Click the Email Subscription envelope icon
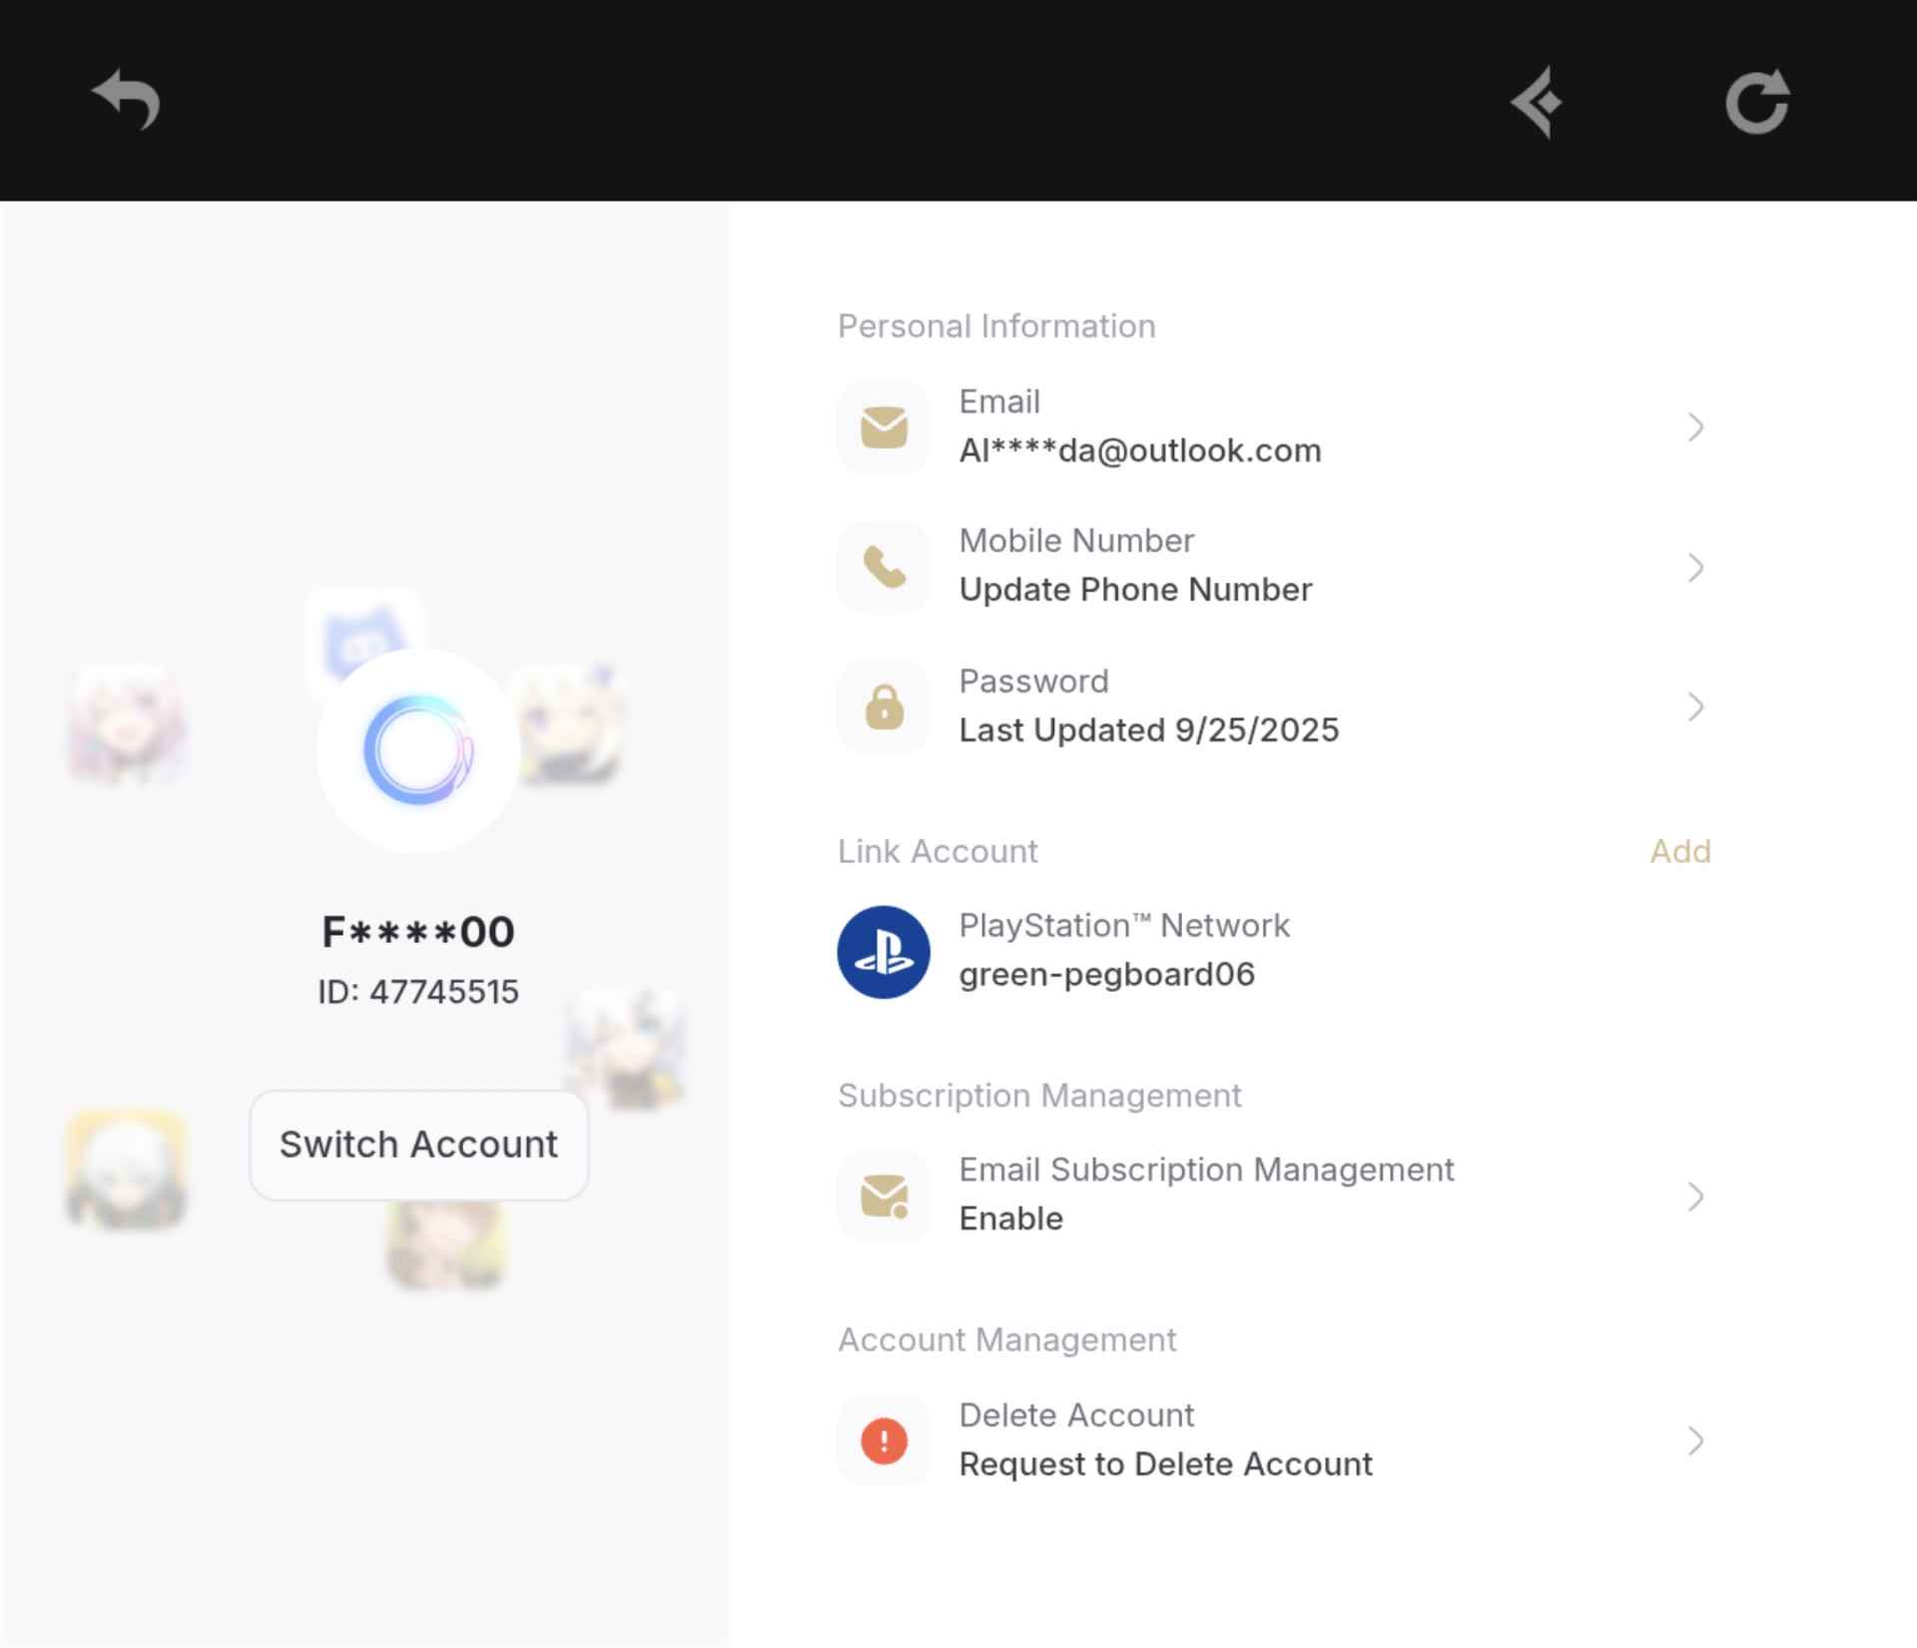This screenshot has width=1917, height=1648. click(x=884, y=1196)
